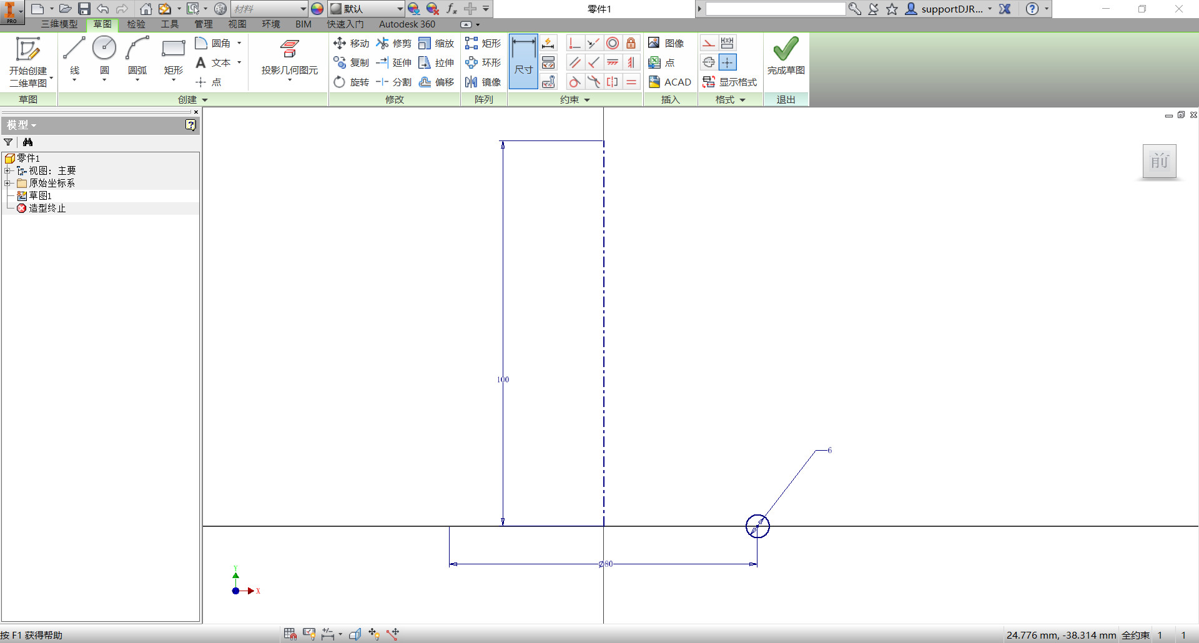Click 完成草图 to finish sketch
The image size is (1199, 643).
point(786,56)
